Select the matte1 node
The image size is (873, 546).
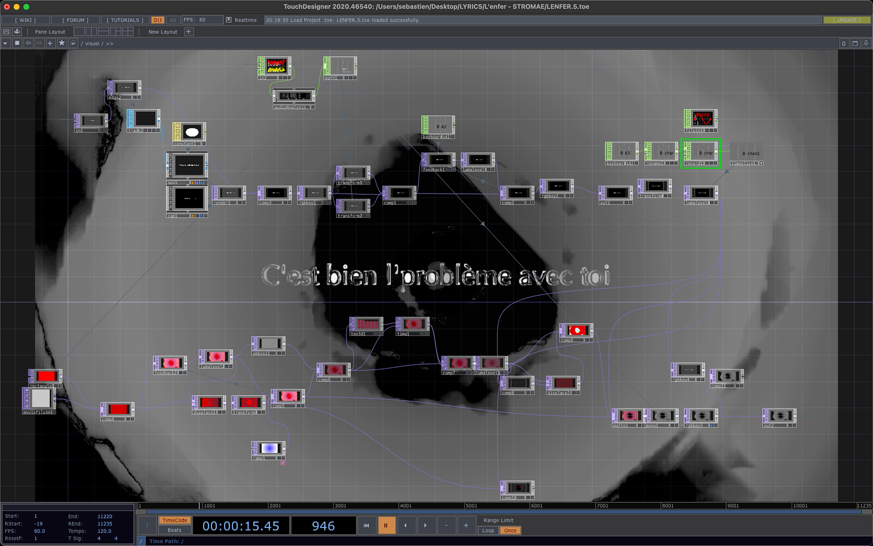coord(628,418)
